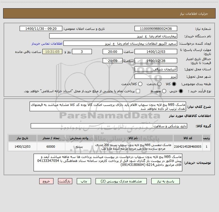Select the متوسط purchase type radio
This screenshot has height=212, width=219.
[164, 91]
